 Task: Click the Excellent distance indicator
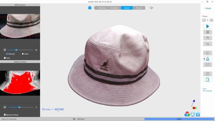[x=115, y=8]
